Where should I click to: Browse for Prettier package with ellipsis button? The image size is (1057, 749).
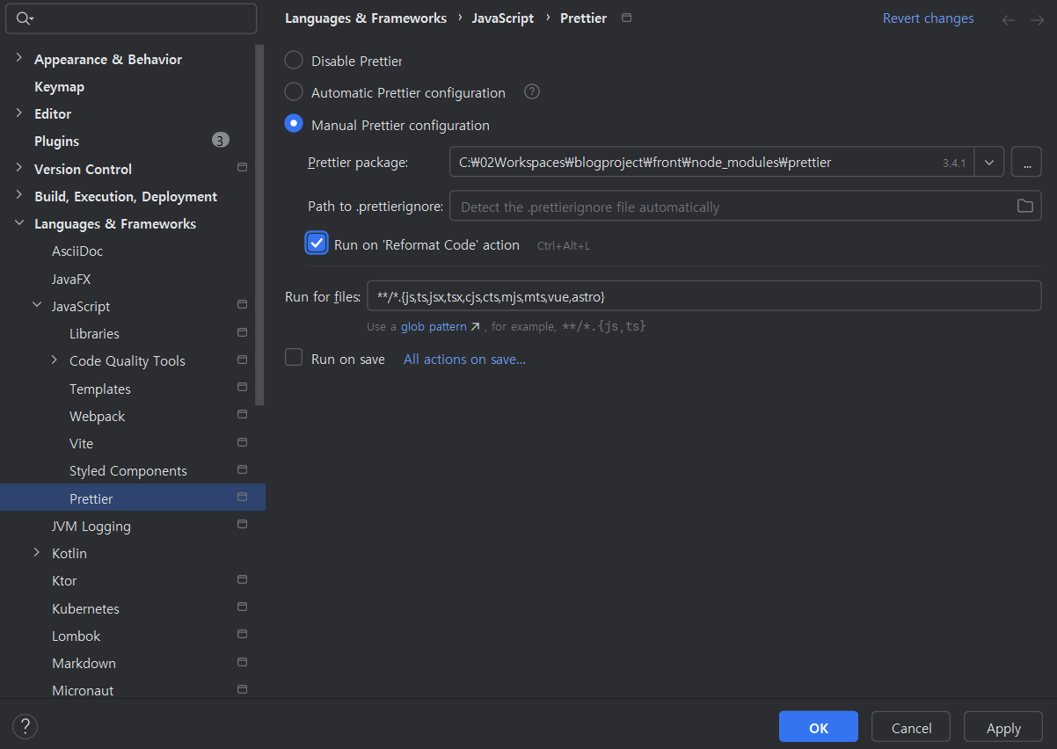pos(1026,163)
